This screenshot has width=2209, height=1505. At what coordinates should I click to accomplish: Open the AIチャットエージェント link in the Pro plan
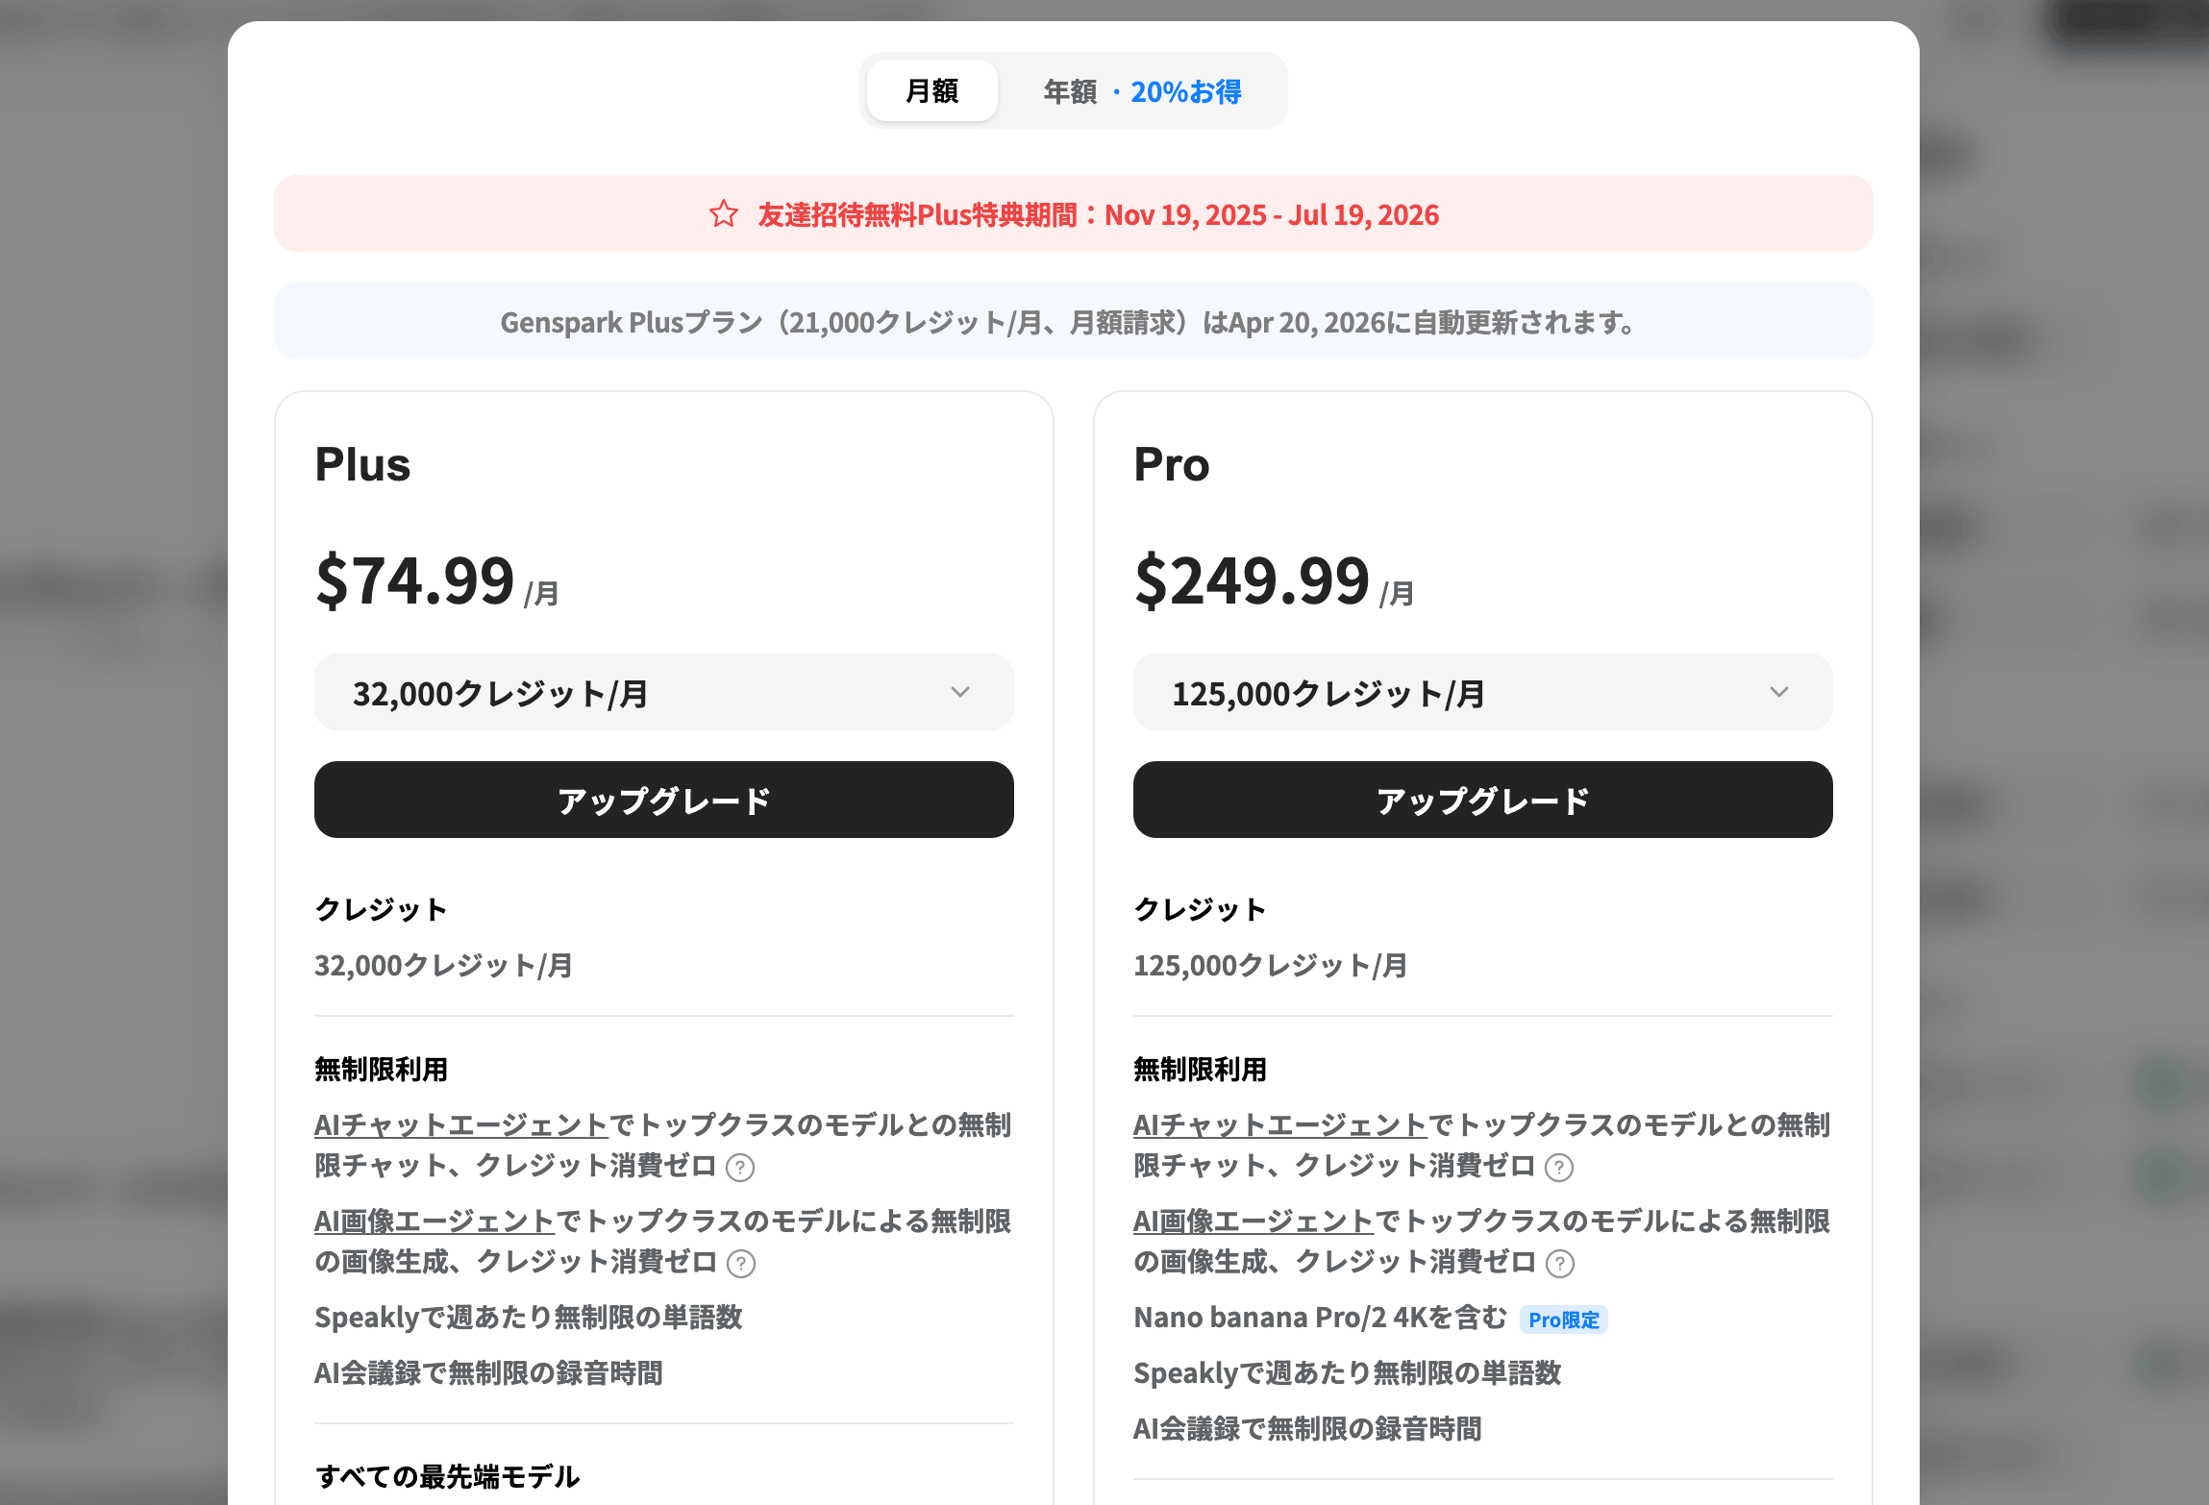1279,1125
